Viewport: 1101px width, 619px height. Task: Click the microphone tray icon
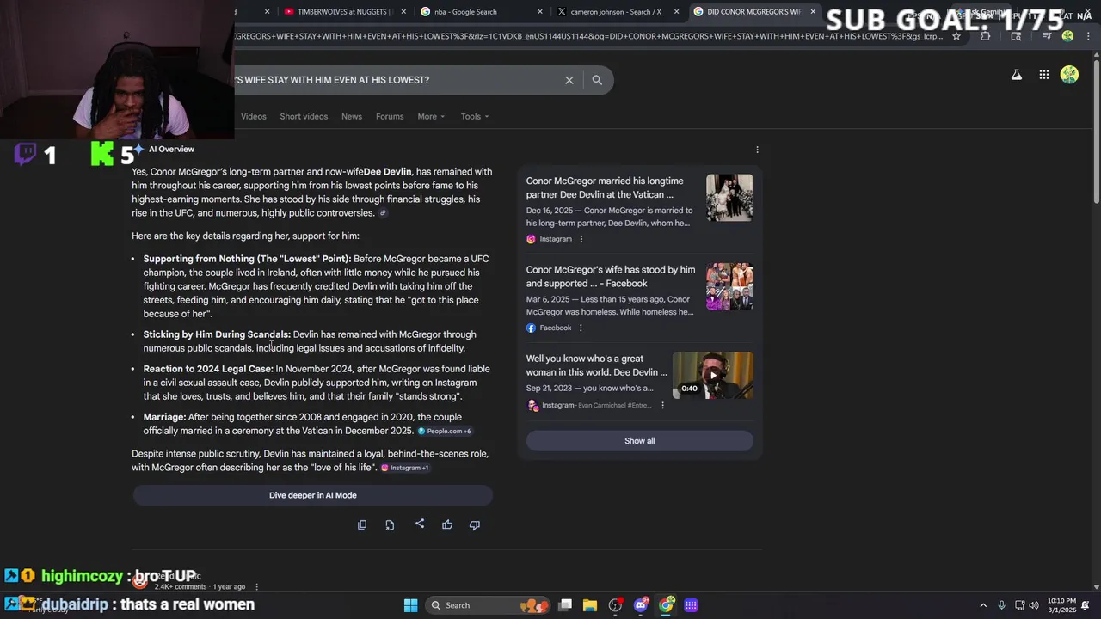(1001, 605)
